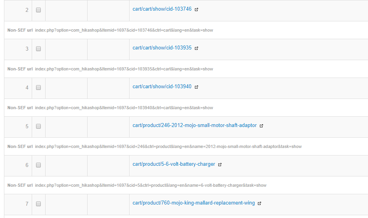This screenshot has width=368, height=218.
Task: Open external icon for mallard-replacement-wing URL
Action: coord(259,203)
